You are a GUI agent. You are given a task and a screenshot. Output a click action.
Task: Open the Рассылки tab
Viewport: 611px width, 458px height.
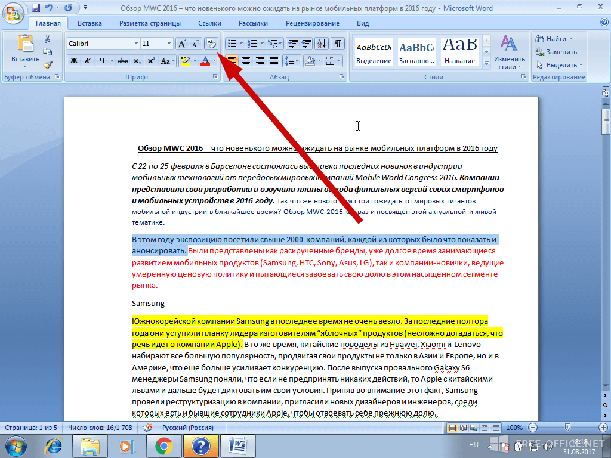point(253,23)
